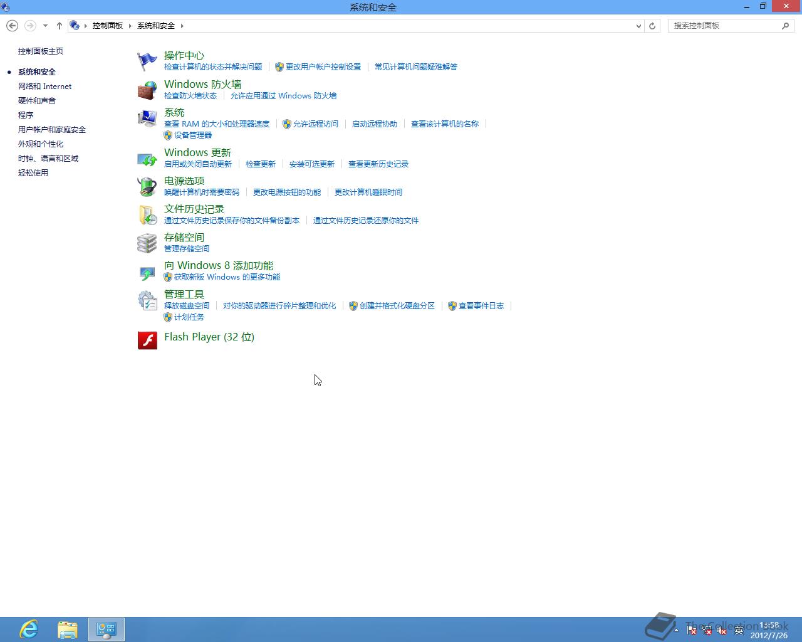
Task: Select 外观和个性化 in sidebar
Action: 41,144
